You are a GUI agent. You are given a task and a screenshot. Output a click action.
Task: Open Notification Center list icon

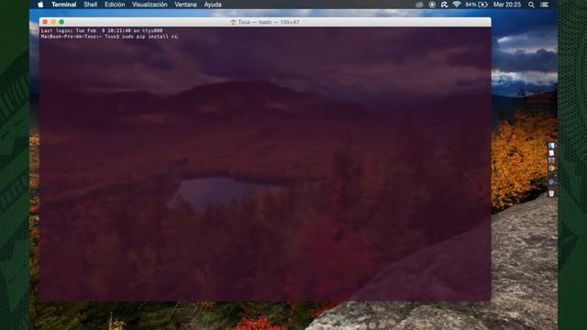[x=545, y=5]
